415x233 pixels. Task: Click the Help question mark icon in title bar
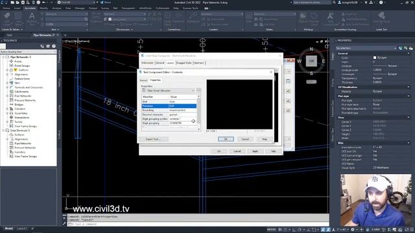[x=381, y=3]
